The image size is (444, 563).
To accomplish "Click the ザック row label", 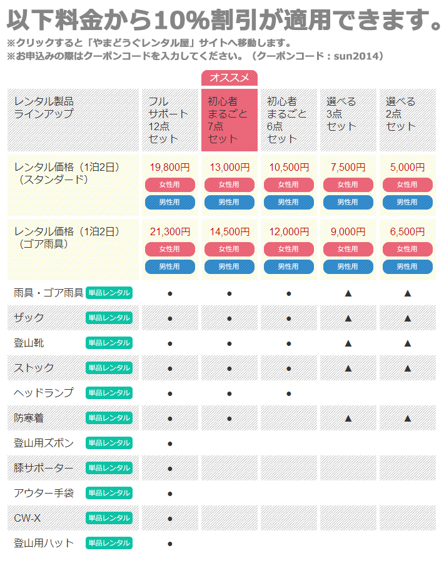I will tap(29, 318).
